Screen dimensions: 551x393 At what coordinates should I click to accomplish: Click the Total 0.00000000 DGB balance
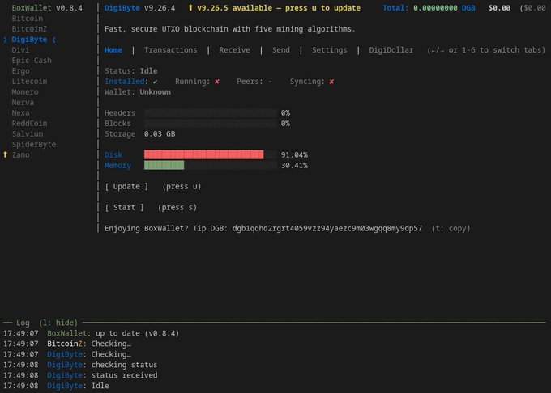tap(429, 8)
